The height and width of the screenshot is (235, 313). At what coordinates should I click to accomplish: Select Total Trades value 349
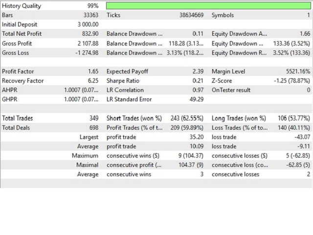[94, 118]
